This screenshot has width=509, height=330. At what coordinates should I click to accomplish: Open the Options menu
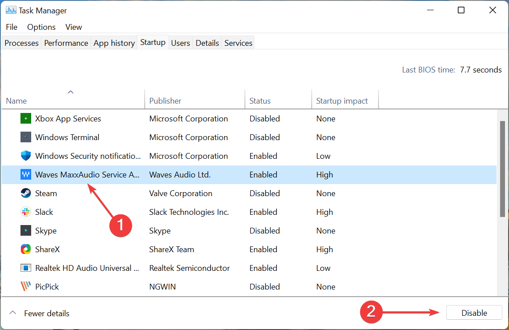point(41,27)
